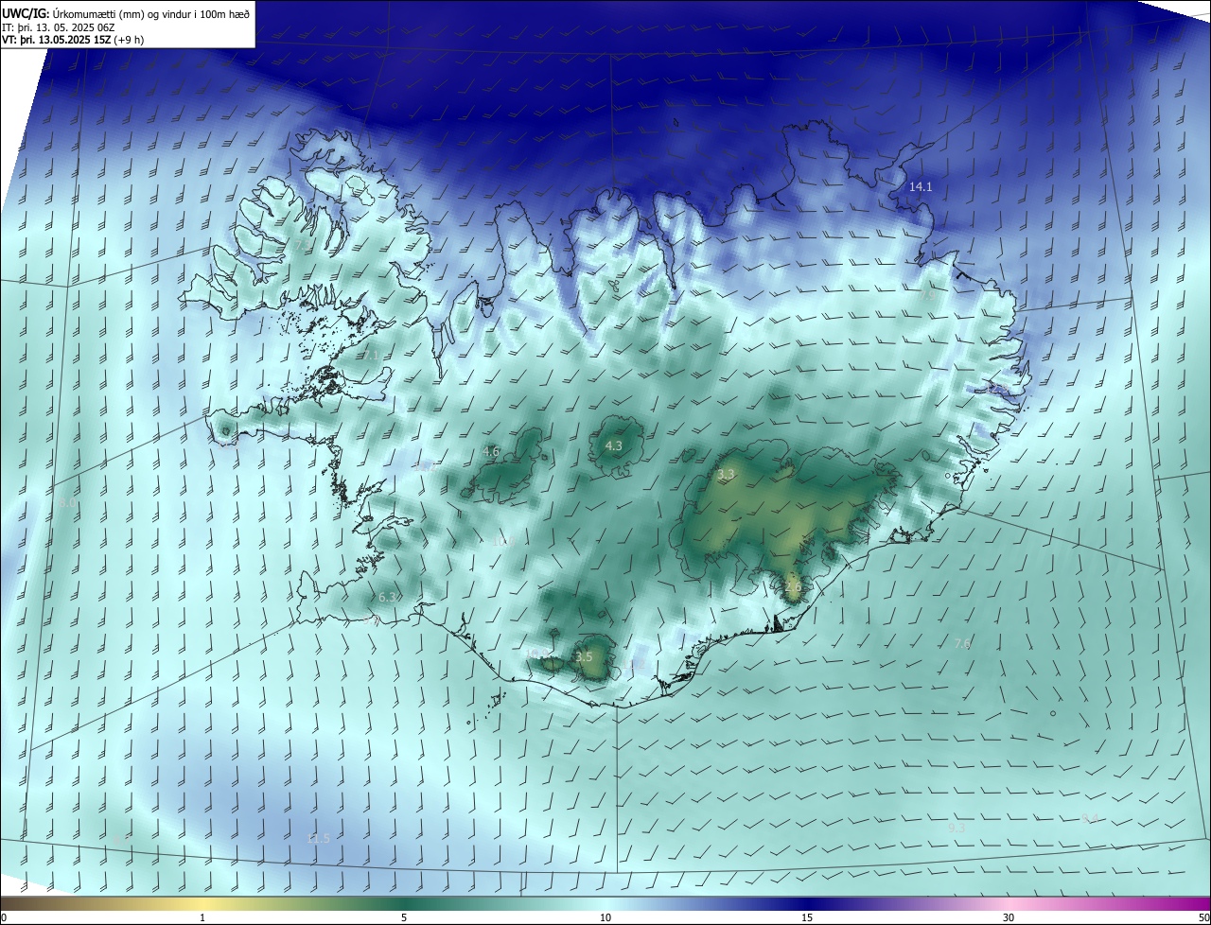Click the 10 label on the color scale
This screenshot has width=1211, height=925.
pyautogui.click(x=605, y=918)
